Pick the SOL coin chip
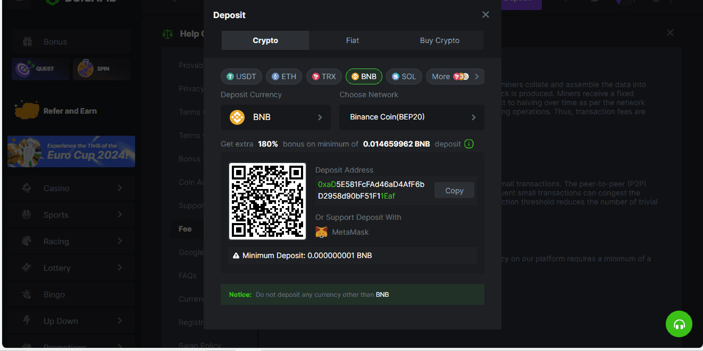This screenshot has width=703, height=351. tap(404, 76)
